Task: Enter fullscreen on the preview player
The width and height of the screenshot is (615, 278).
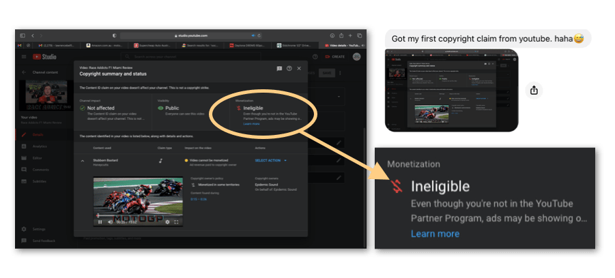Action: [x=176, y=222]
